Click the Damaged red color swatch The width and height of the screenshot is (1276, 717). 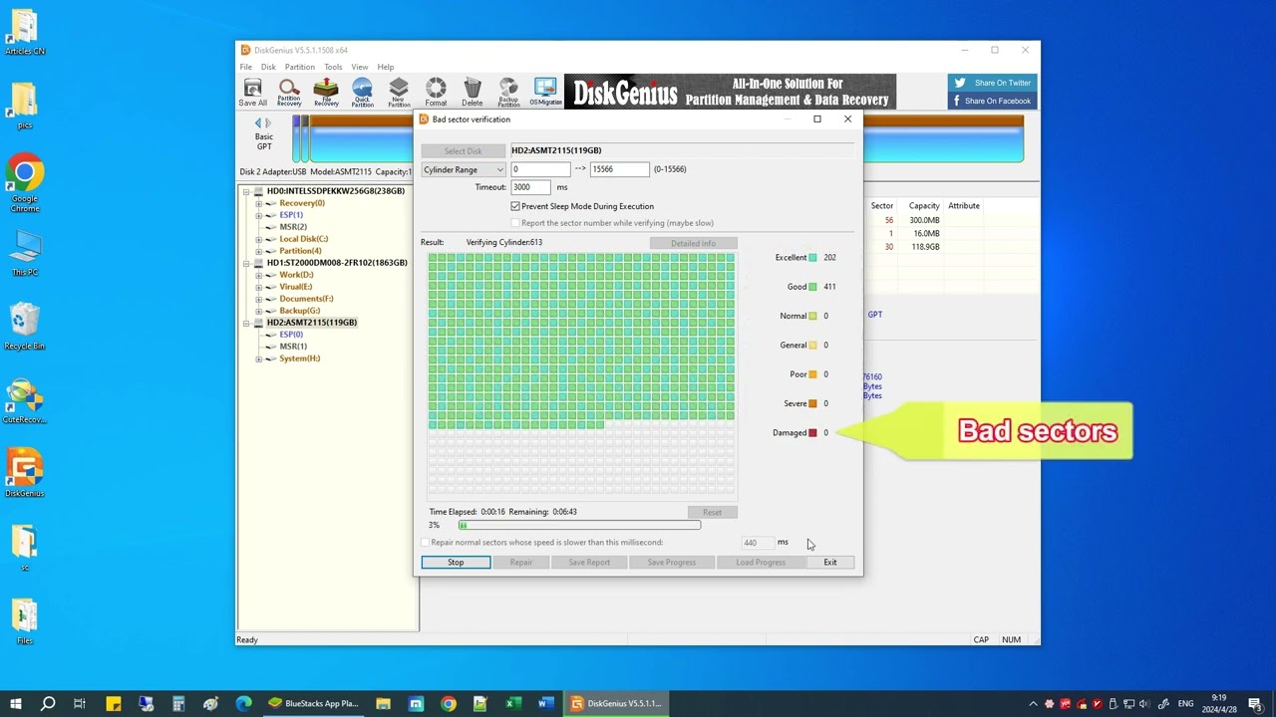812,433
